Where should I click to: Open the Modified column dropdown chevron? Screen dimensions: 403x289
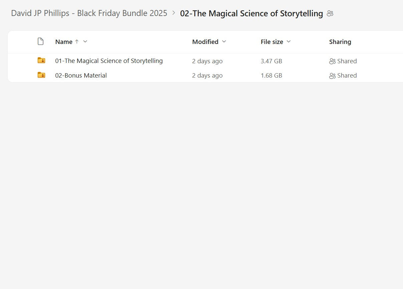224,42
